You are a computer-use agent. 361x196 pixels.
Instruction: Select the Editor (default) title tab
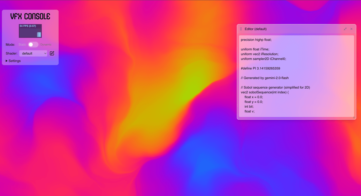[x=256, y=29]
